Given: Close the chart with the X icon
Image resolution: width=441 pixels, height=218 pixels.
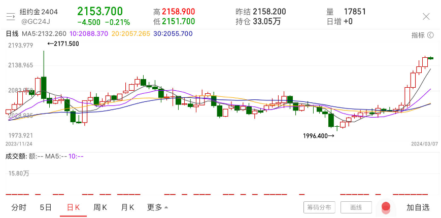Looking at the screenshot, I should [x=426, y=17].
